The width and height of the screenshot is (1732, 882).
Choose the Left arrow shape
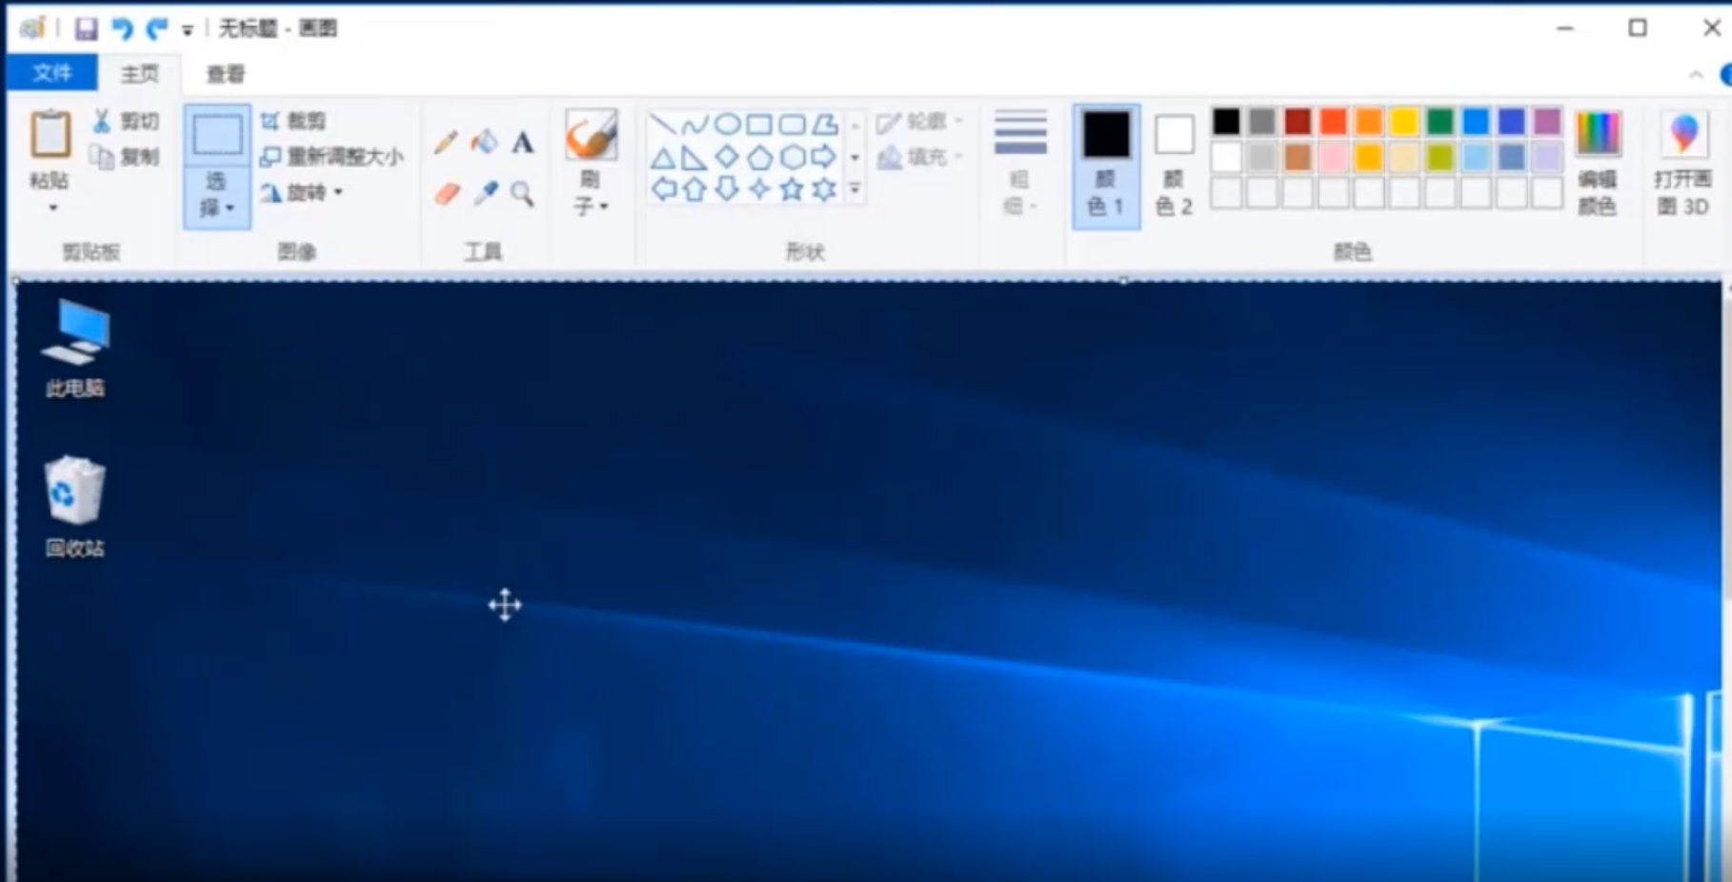click(x=662, y=190)
